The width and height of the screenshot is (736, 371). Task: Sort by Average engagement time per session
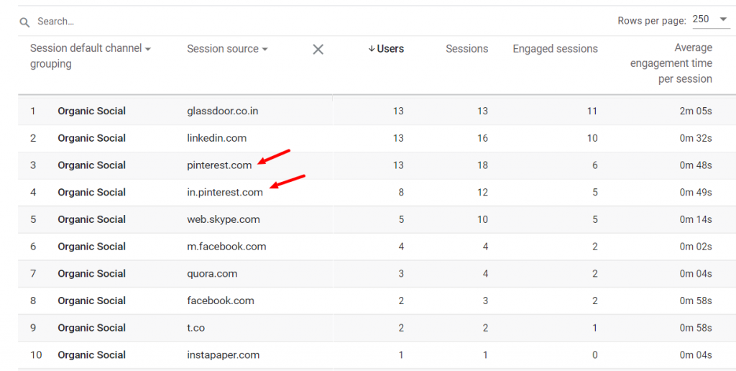click(x=671, y=63)
